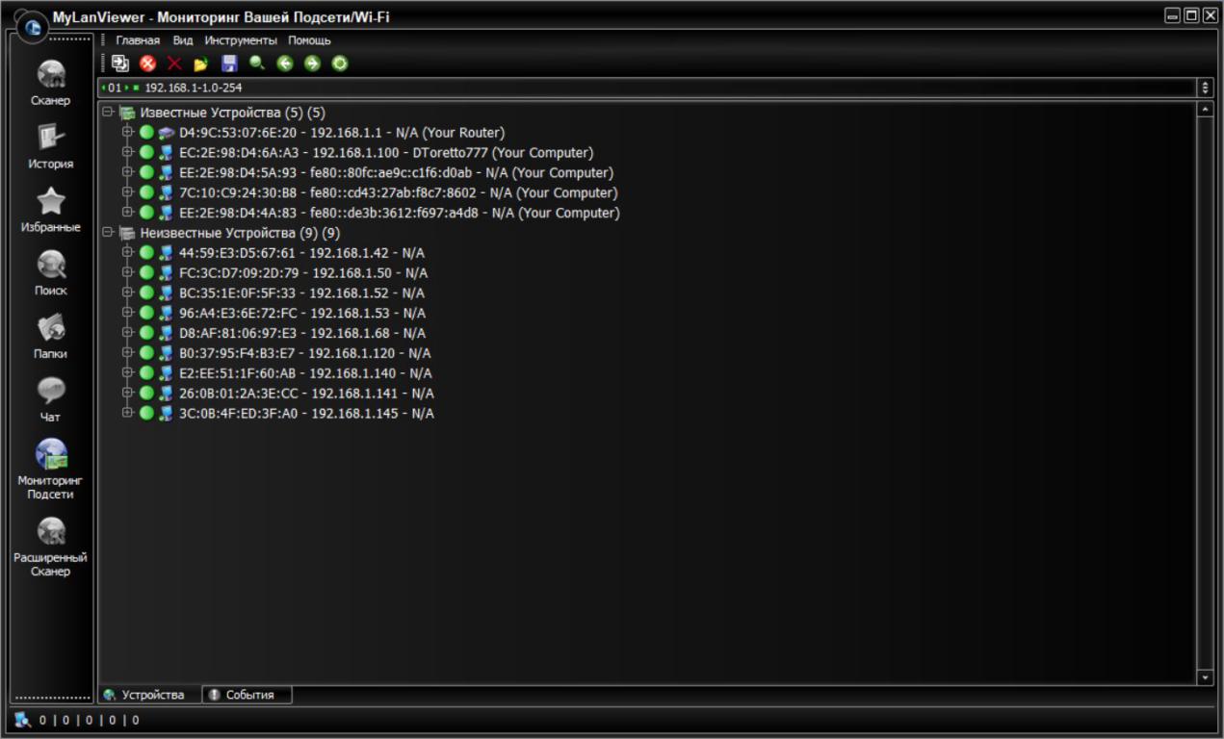Open Расширенный Сканер in the sidebar
Viewport: 1224px width, 739px height.
point(51,544)
